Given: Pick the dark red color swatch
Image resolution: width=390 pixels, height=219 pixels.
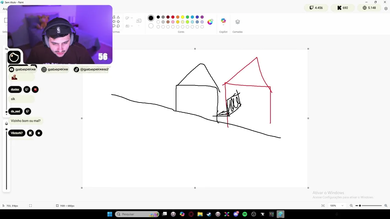Looking at the screenshot, I should (168, 17).
